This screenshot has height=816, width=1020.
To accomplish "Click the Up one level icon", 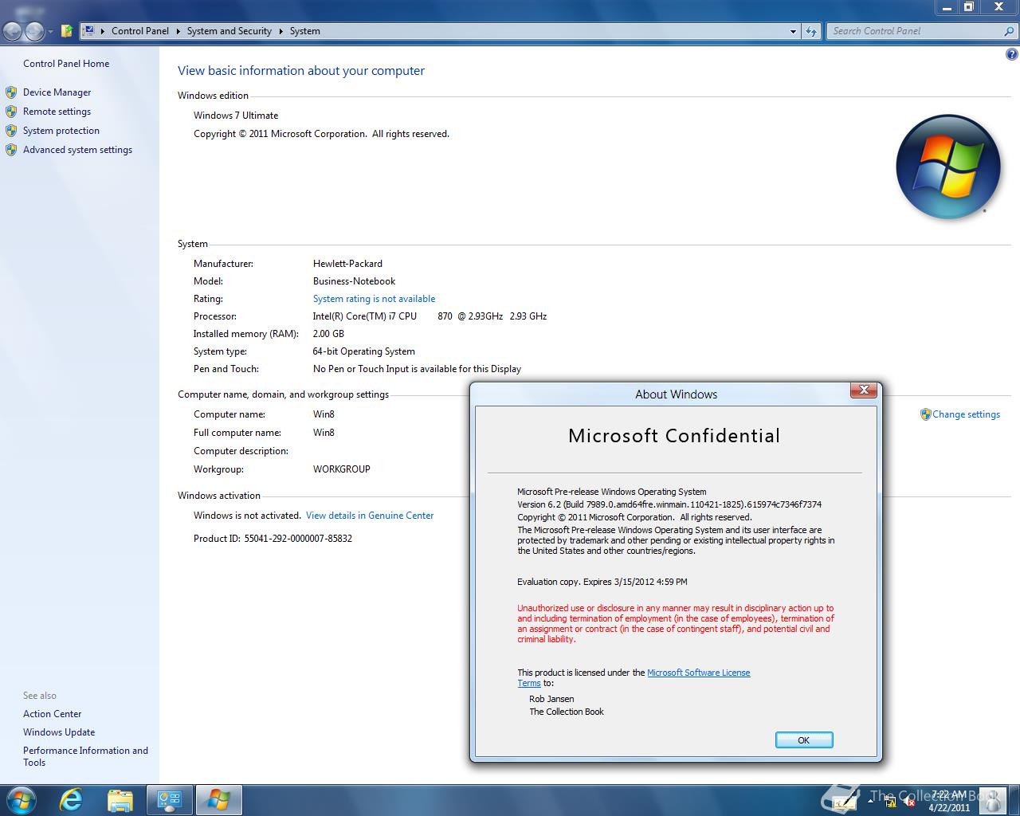I will point(67,31).
